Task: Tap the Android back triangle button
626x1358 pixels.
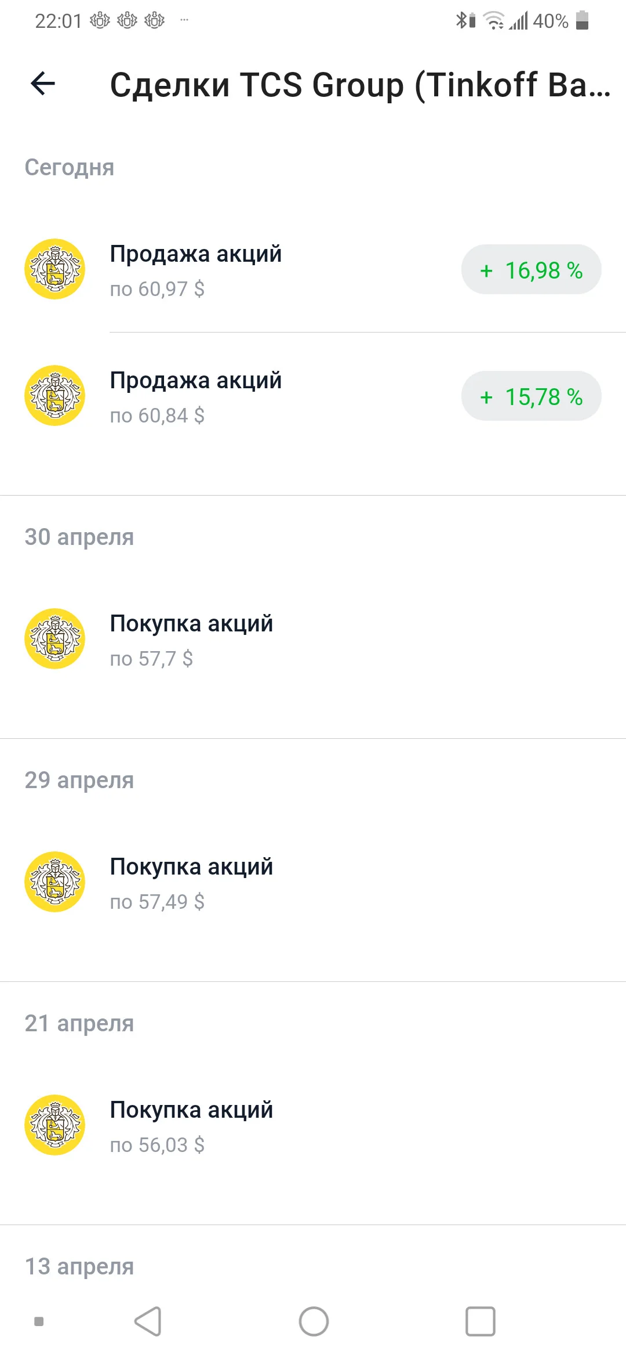Action: 148,1321
